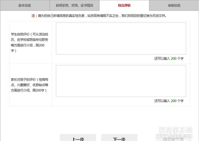Select the 综合评价 tab
The image size is (199, 141).
point(124,5)
